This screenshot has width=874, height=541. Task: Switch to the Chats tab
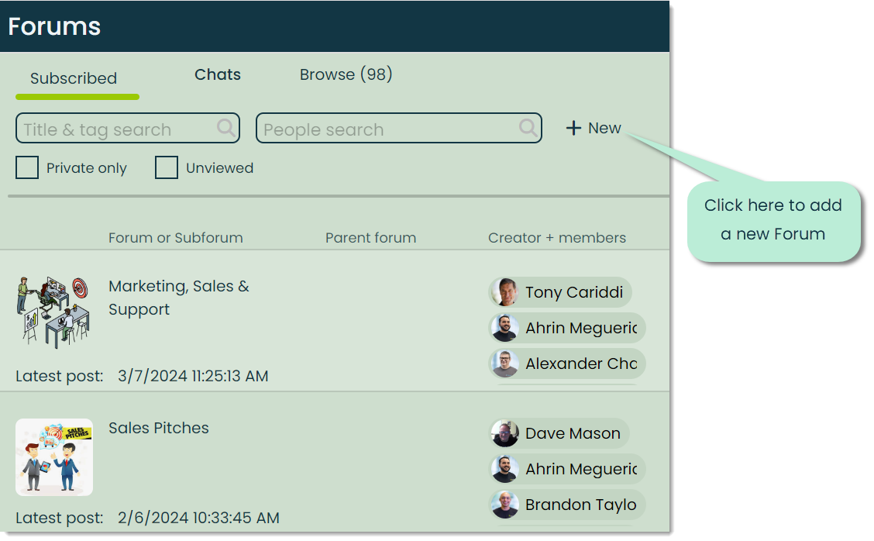[x=218, y=74]
